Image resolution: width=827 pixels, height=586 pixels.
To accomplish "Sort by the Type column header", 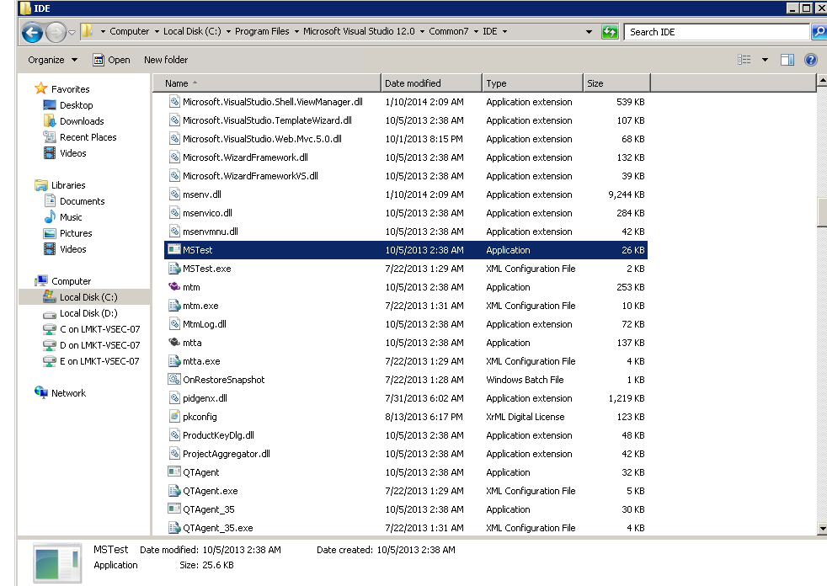I will pos(532,83).
